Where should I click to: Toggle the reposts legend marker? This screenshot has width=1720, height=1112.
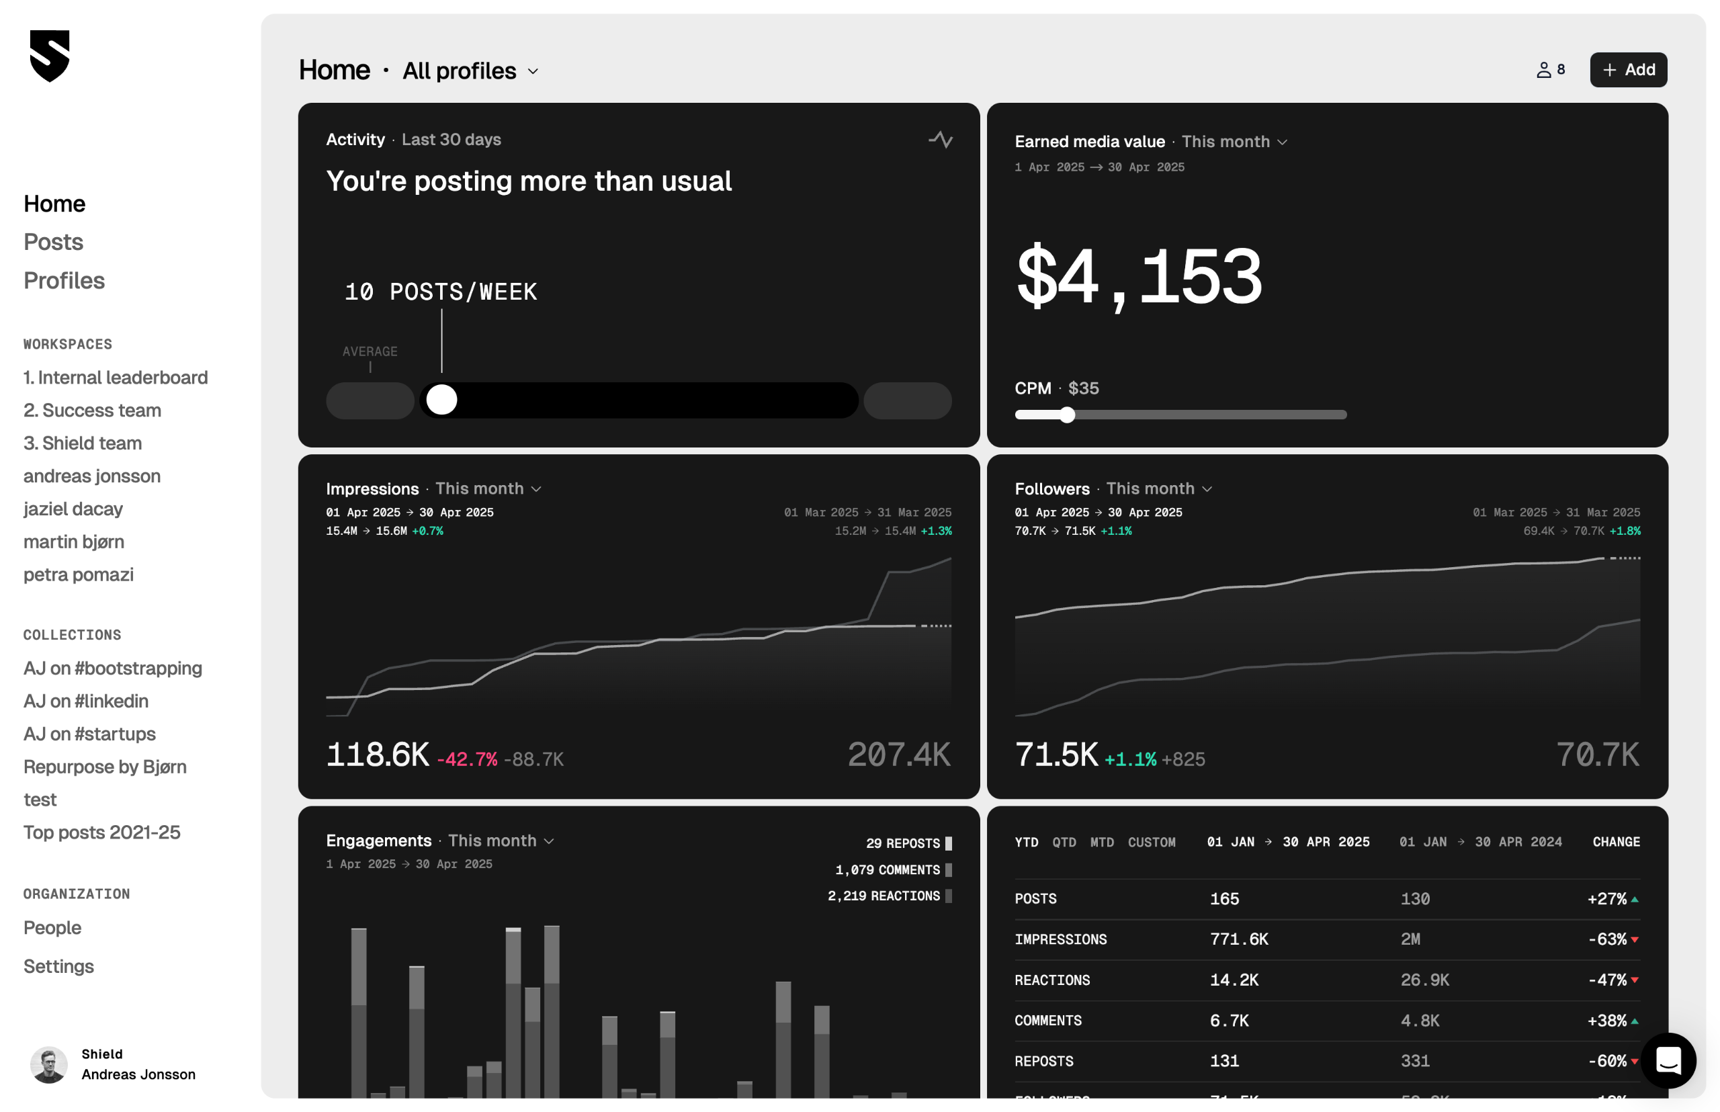point(948,843)
